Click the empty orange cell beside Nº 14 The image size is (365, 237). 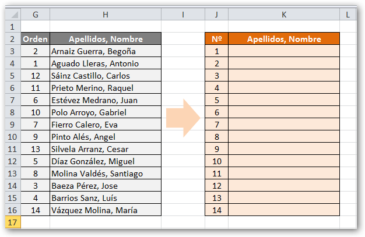coord(283,210)
